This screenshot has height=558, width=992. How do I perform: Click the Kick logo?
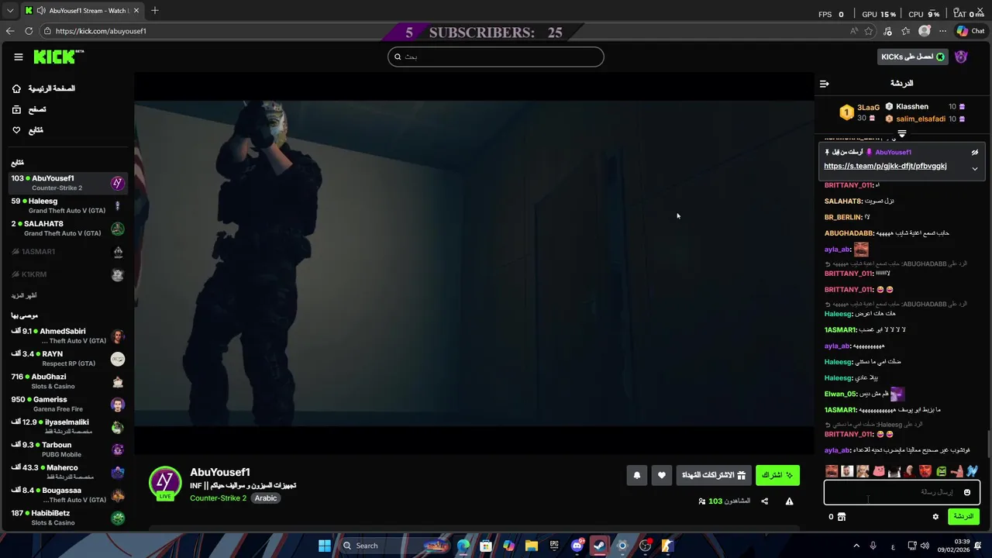point(58,57)
